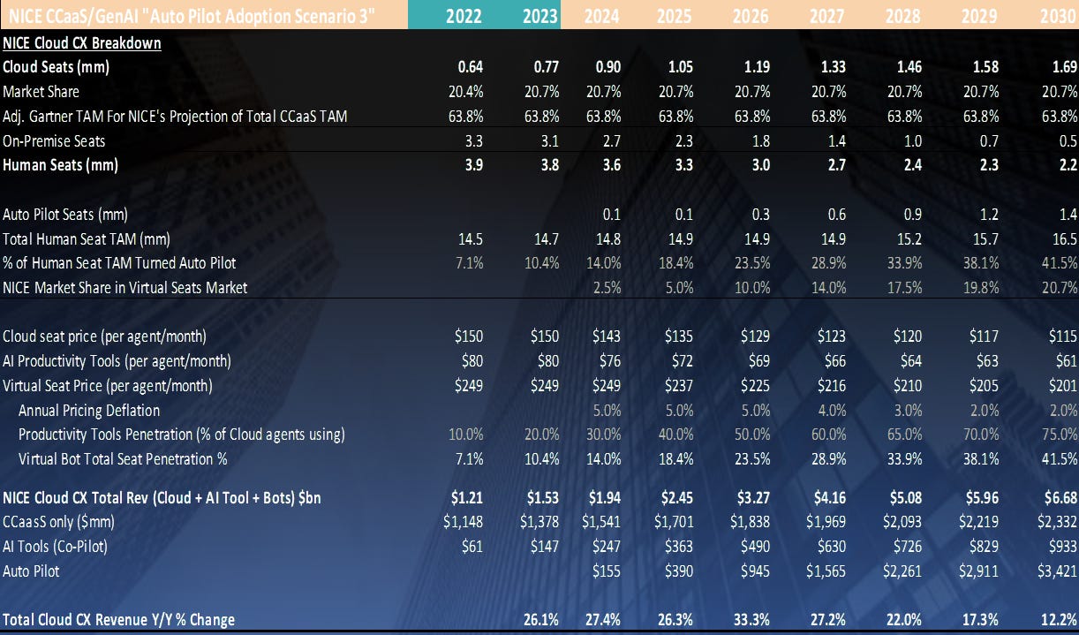The height and width of the screenshot is (635, 1079).
Task: Click the 'Market Share' row label
Action: pos(41,92)
